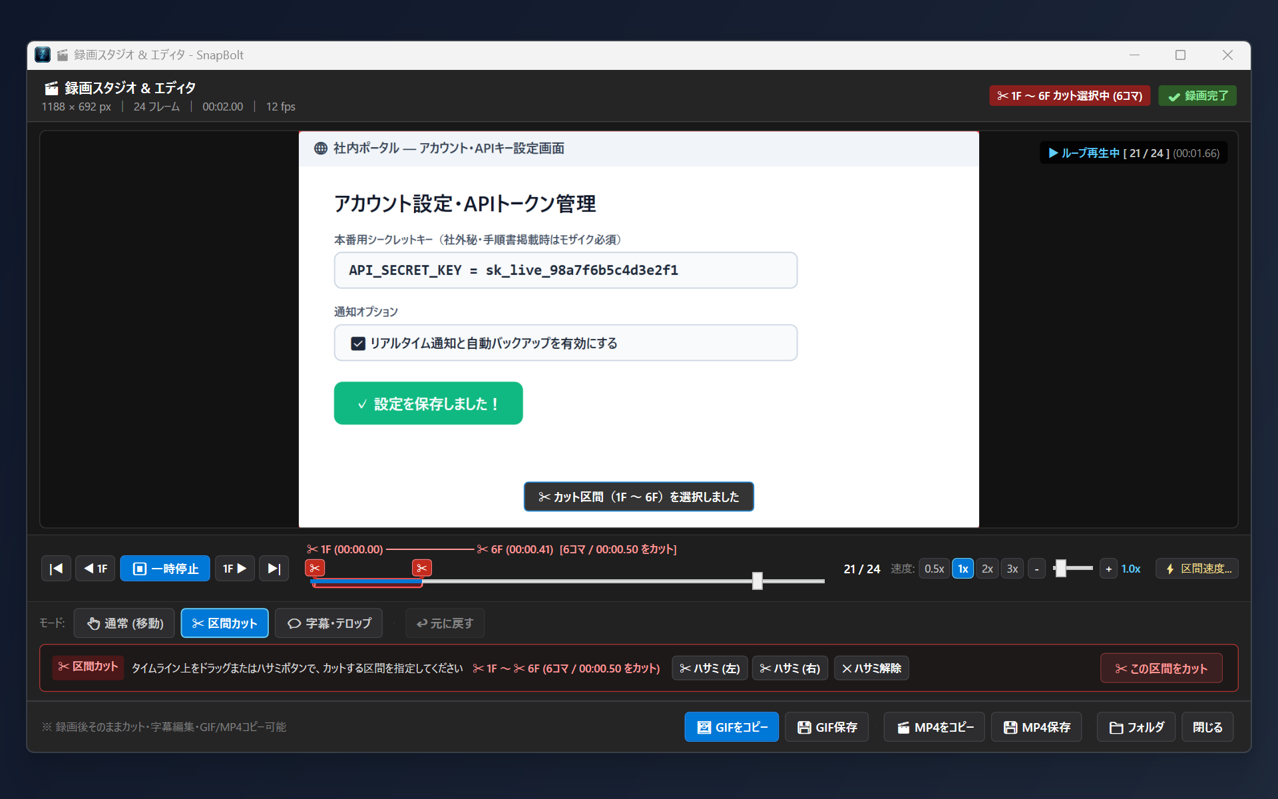Set playback speed to 3x

pyautogui.click(x=1012, y=569)
